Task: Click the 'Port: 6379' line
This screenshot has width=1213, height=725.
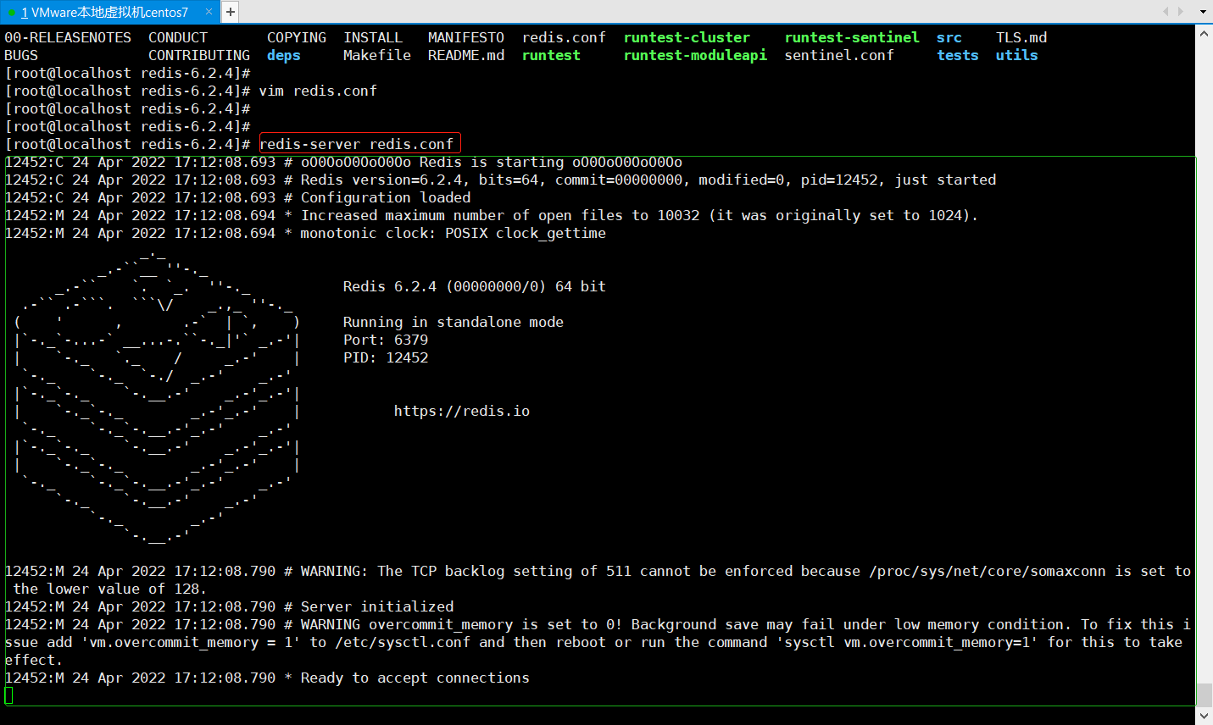Action: [x=386, y=340]
